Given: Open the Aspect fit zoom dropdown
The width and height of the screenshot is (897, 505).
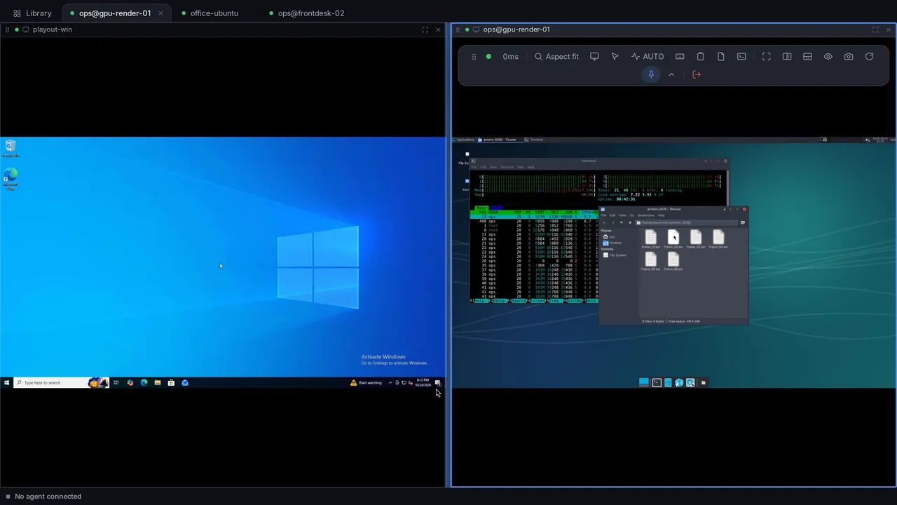Looking at the screenshot, I should (x=556, y=57).
